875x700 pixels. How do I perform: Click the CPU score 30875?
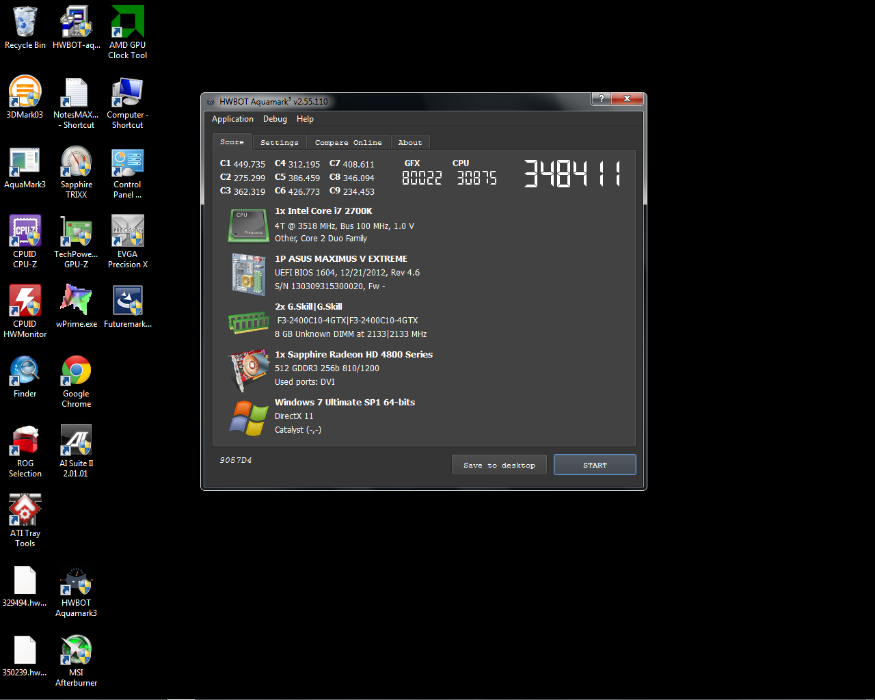[x=476, y=178]
